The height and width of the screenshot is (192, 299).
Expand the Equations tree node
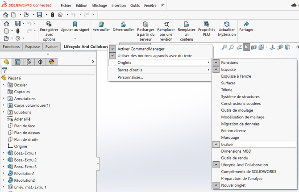pos(3,112)
